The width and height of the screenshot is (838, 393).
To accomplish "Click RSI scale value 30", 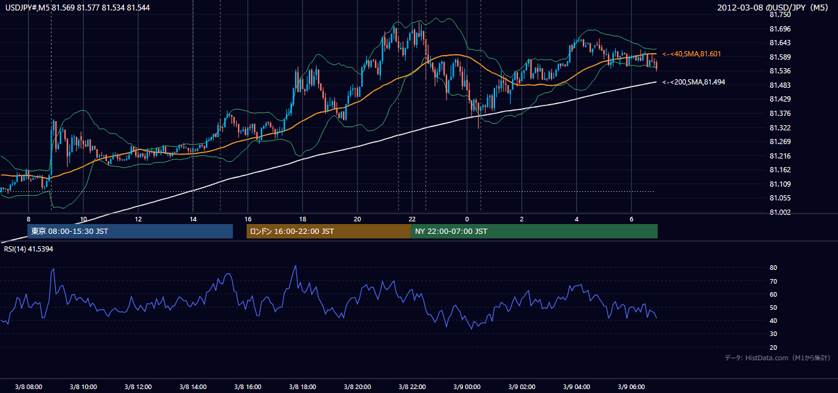I will point(774,334).
